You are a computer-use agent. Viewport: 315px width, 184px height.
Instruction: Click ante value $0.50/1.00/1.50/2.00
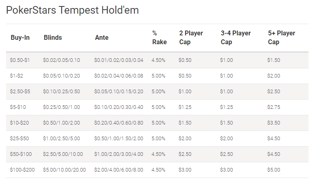tap(119, 138)
